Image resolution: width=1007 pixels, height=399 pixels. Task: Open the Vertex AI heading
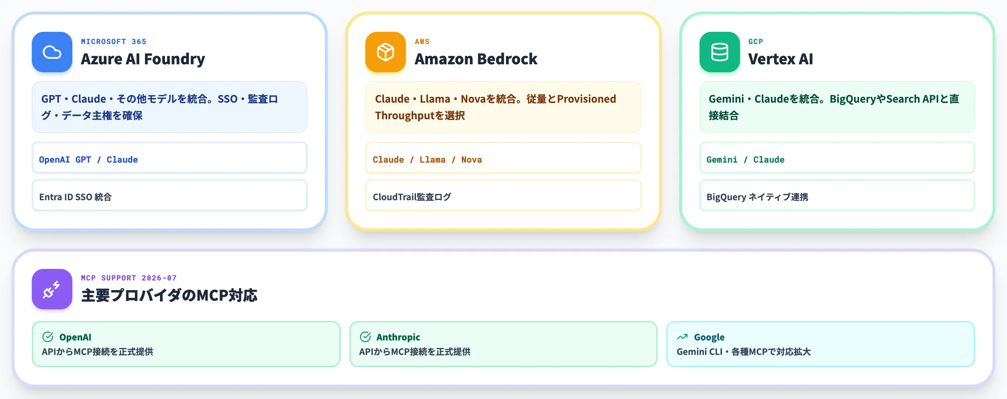pos(780,59)
